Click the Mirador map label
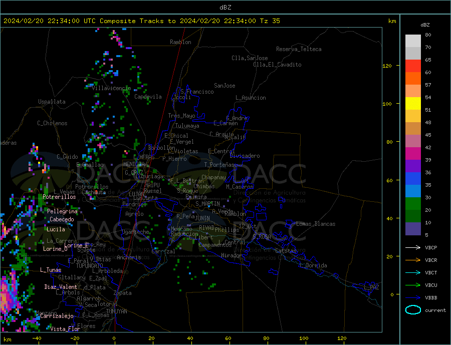Image resolution: width=451 pixels, height=345 pixels. click(x=232, y=255)
